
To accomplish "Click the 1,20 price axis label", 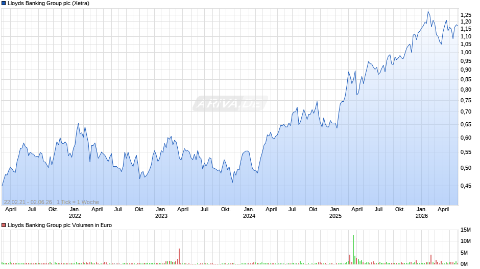I will pyautogui.click(x=466, y=22).
